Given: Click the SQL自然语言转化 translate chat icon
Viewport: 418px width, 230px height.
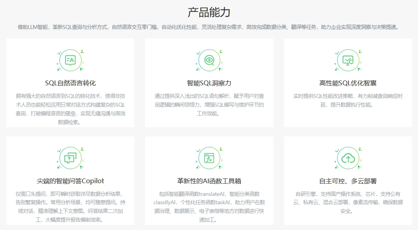Looking at the screenshot, I should point(70,60).
